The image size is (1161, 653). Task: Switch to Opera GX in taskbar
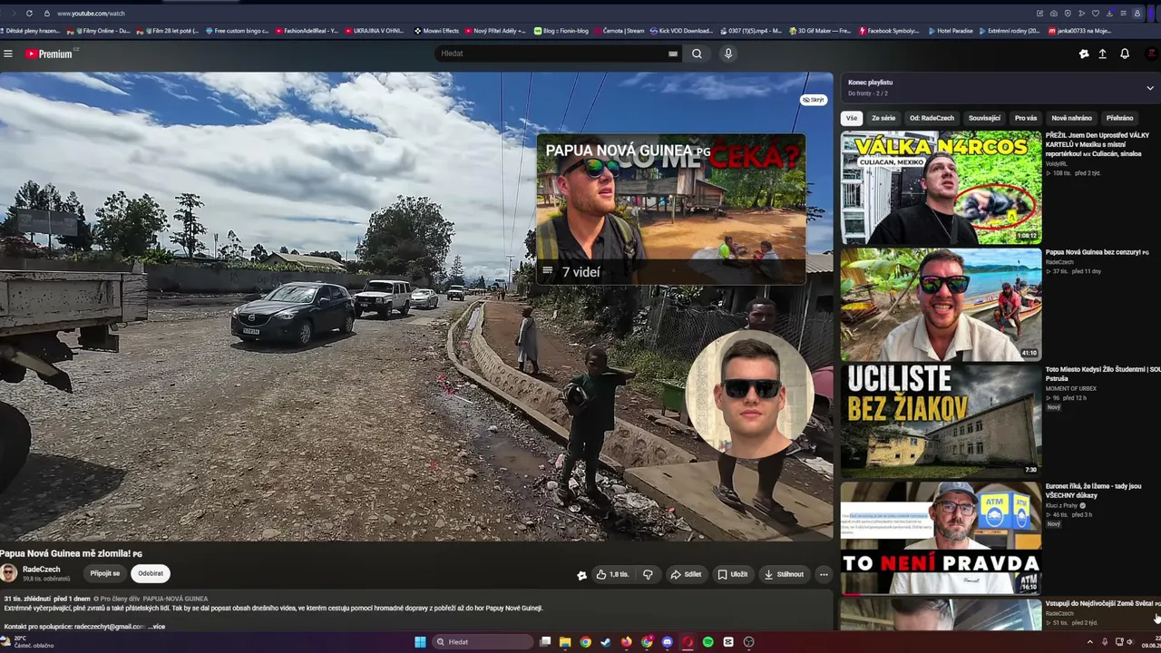pyautogui.click(x=688, y=642)
